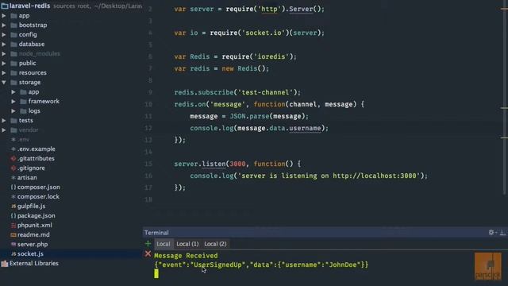508x286 pixels.
Task: Expand the vendor folder
Action: coord(4,130)
